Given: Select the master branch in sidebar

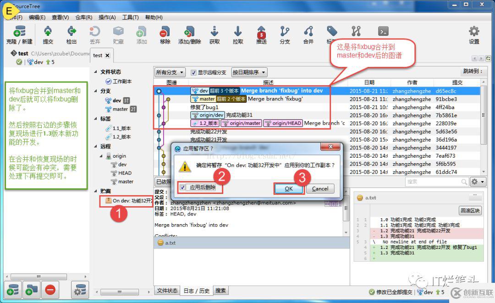Looking at the screenshot, I should pyautogui.click(x=120, y=109).
